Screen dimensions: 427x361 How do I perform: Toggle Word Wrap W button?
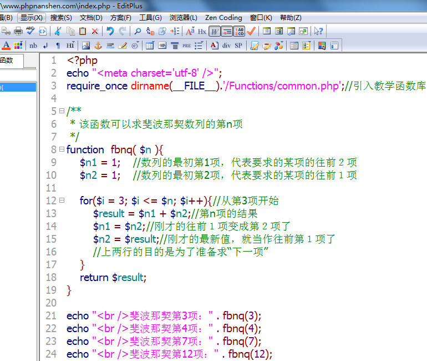click(214, 31)
